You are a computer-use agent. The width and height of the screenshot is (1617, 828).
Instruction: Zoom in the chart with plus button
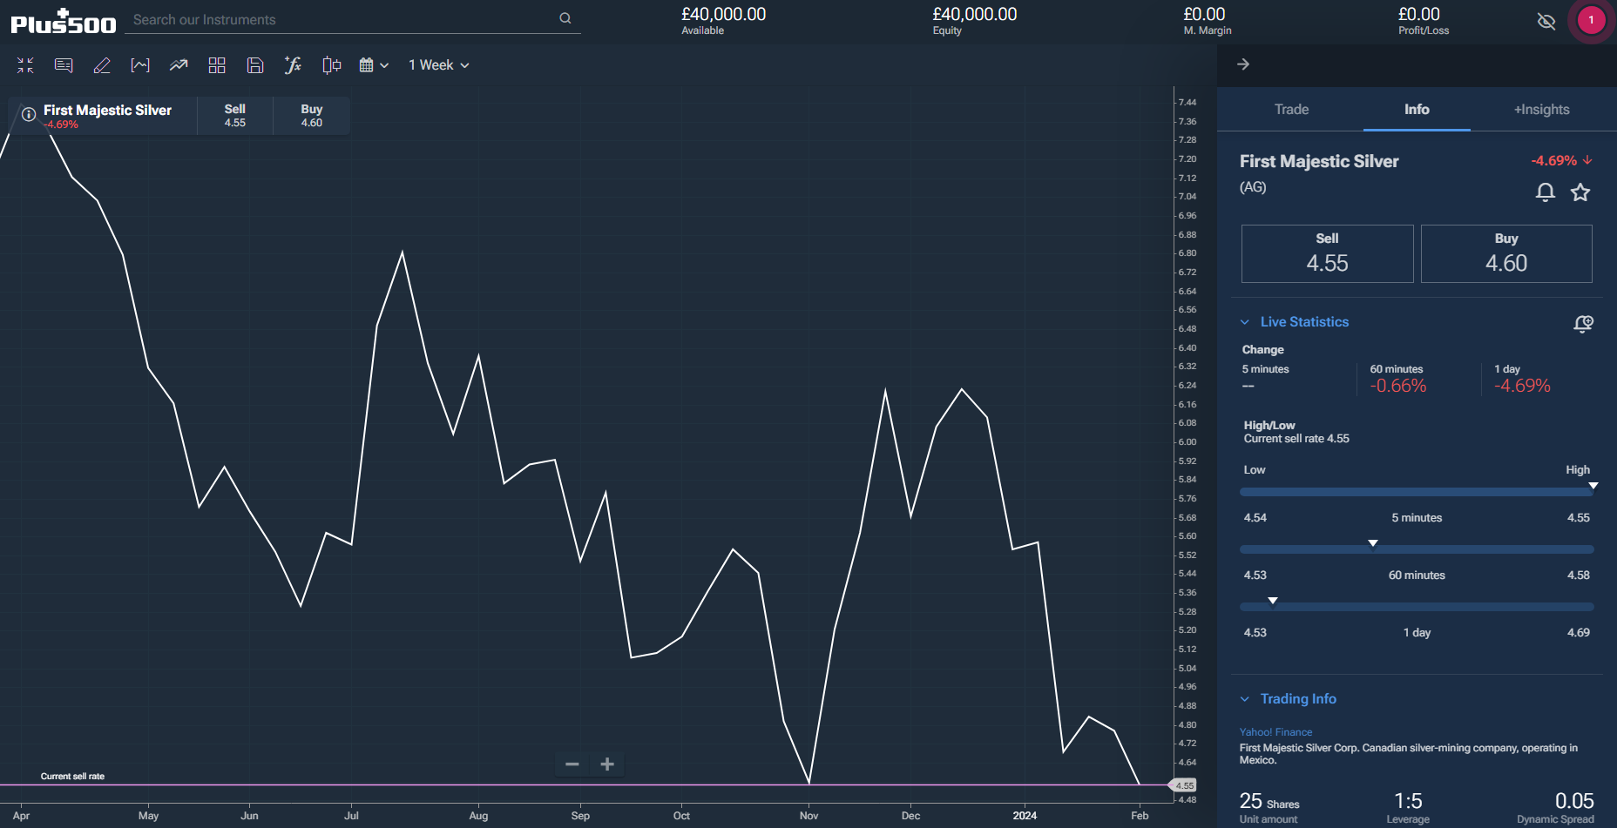(607, 764)
